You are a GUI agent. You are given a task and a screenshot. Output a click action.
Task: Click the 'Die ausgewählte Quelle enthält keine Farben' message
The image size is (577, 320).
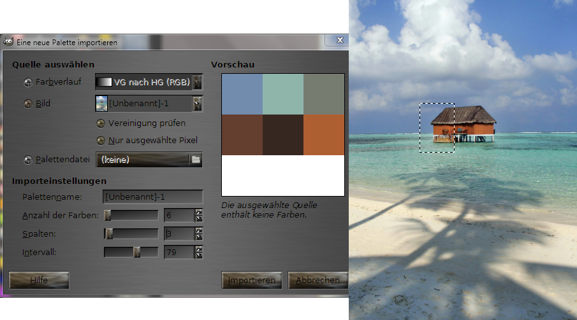269,210
